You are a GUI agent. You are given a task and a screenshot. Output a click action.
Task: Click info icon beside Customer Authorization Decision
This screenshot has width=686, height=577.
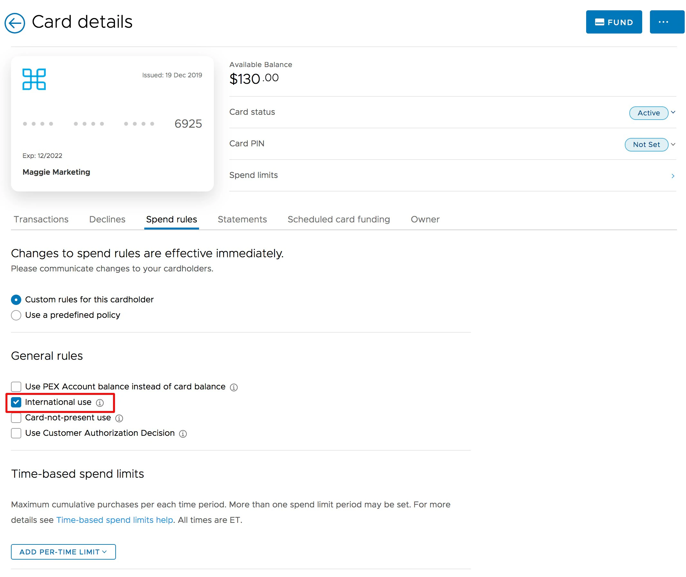(183, 435)
